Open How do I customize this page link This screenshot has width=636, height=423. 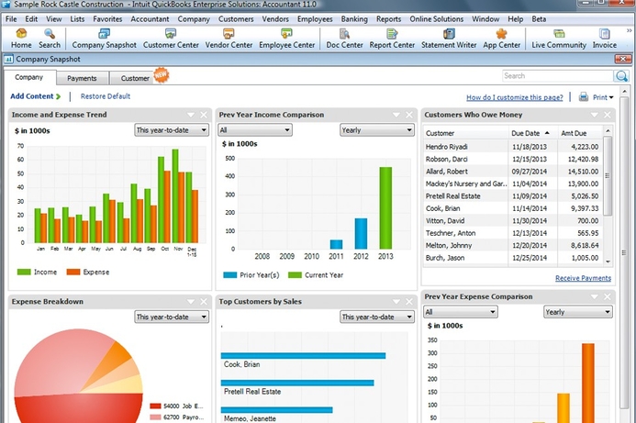point(514,97)
